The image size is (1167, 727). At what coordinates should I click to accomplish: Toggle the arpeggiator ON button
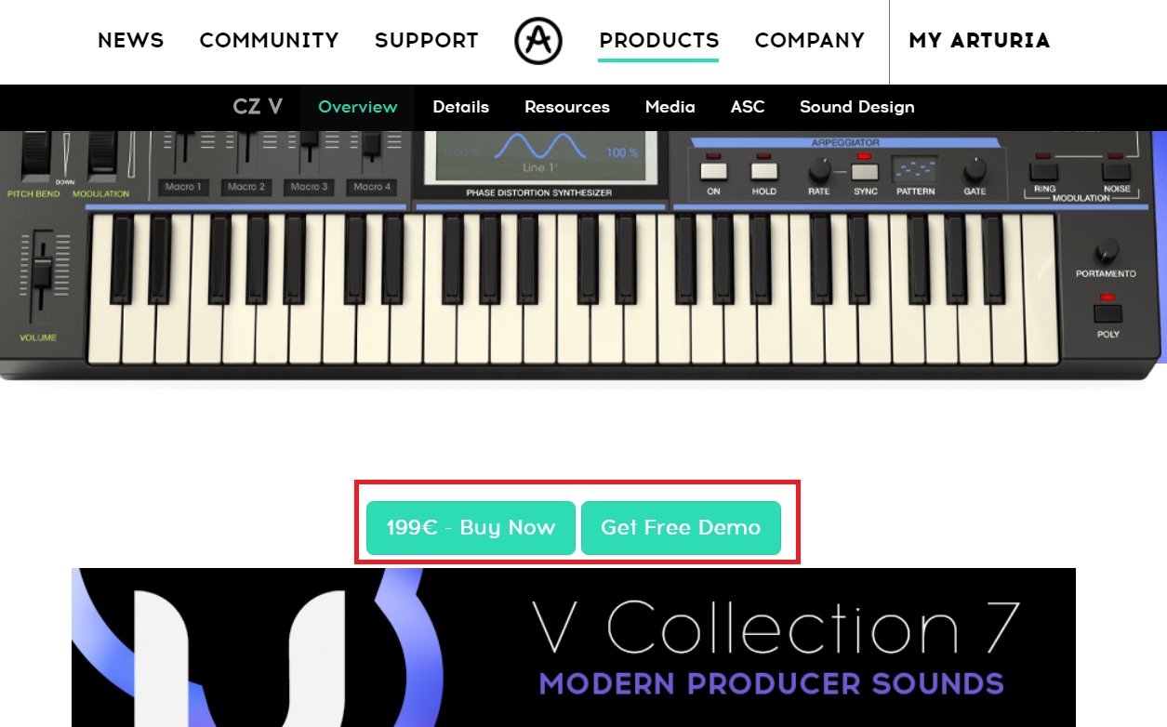[x=713, y=171]
